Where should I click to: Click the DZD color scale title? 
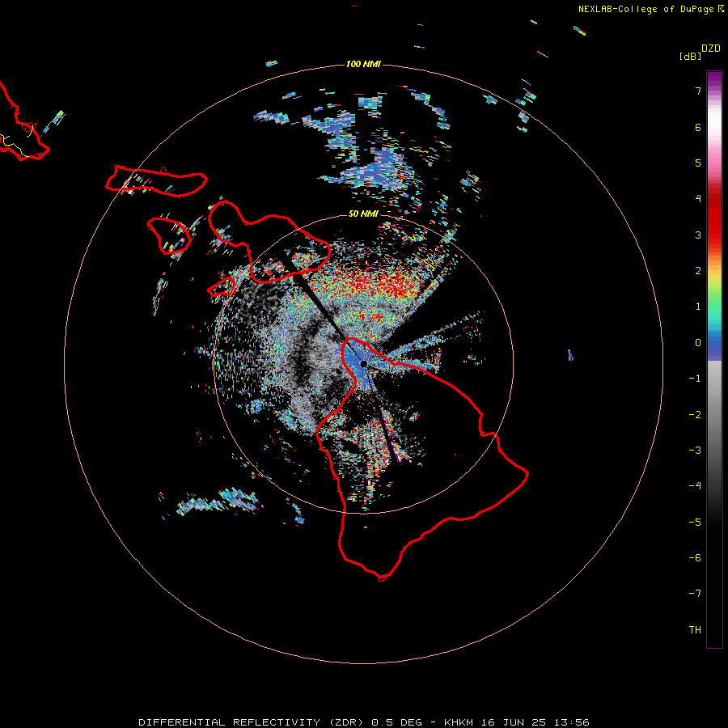tap(711, 49)
